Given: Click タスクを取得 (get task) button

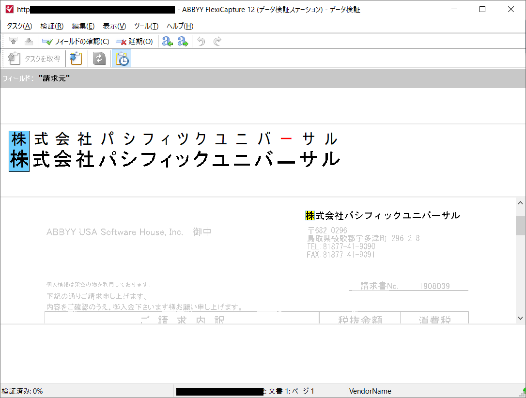Looking at the screenshot, I should click(x=34, y=59).
